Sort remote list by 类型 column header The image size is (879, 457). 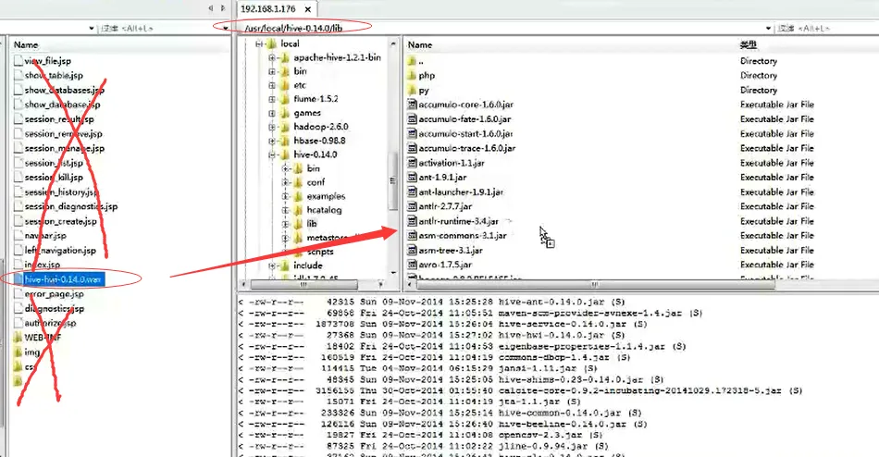click(x=748, y=44)
